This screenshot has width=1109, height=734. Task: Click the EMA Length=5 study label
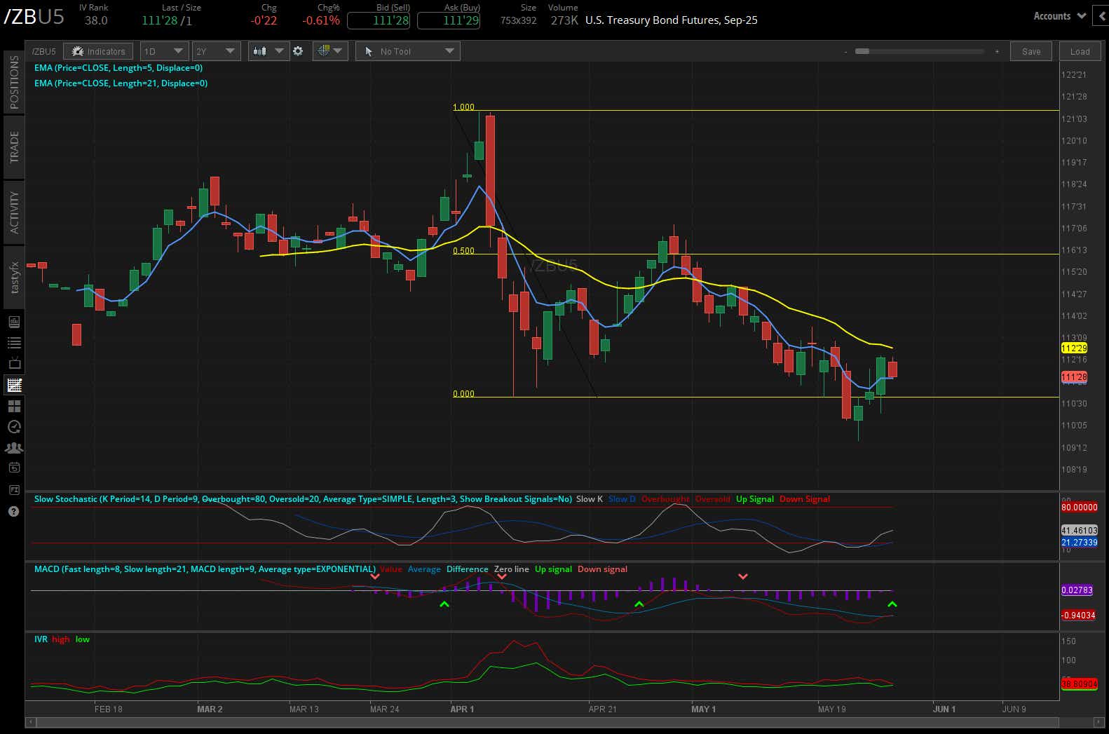[x=118, y=68]
